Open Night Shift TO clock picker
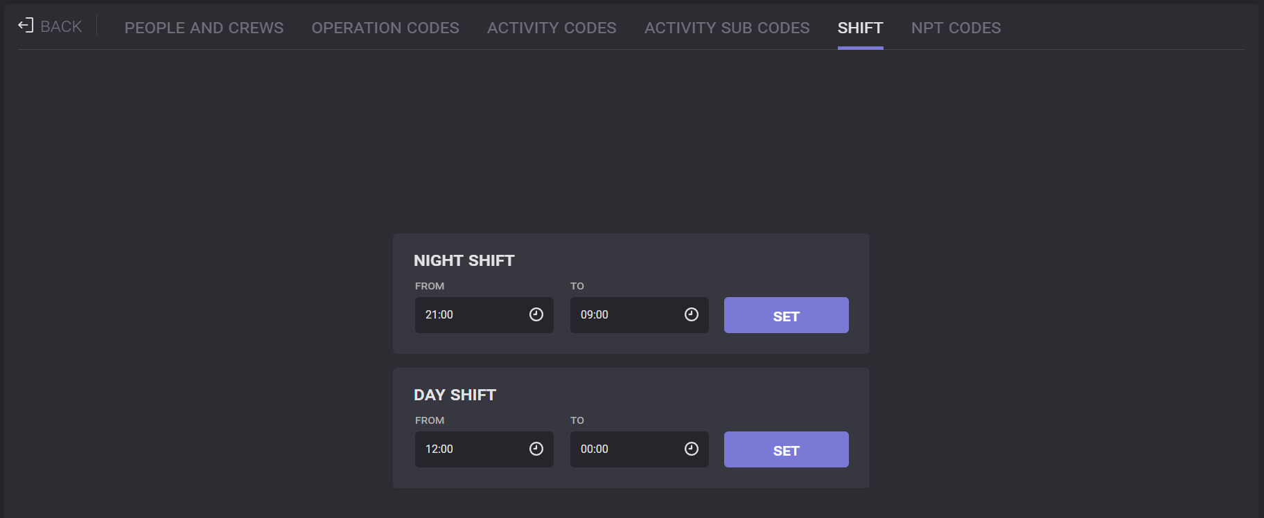1264x518 pixels. pyautogui.click(x=692, y=314)
